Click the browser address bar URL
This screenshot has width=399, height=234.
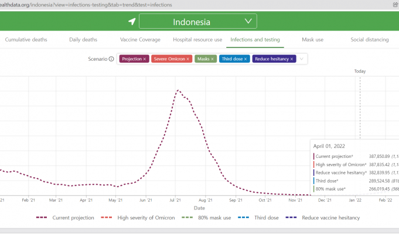tap(88, 4)
